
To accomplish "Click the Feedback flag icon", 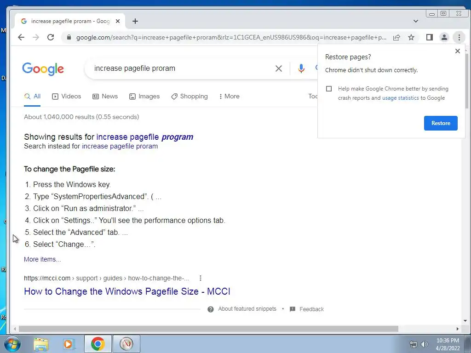I will click(x=292, y=309).
